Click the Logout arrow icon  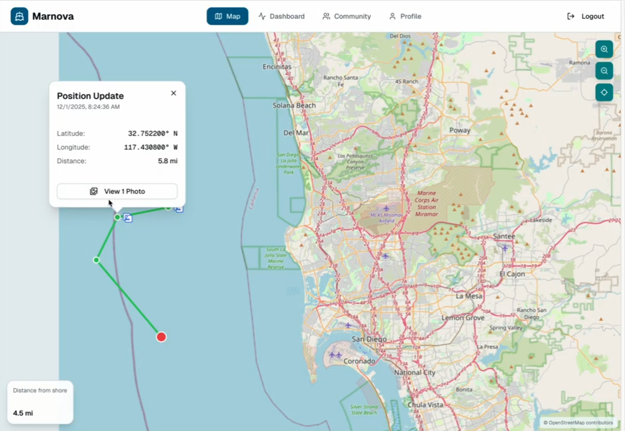click(x=571, y=16)
